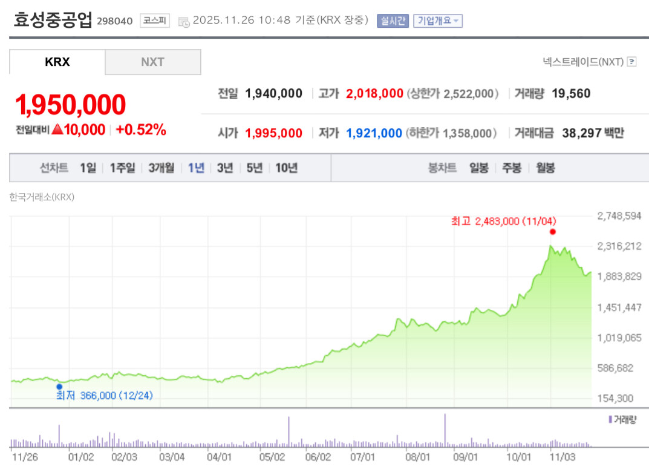Click the previous close value 1,940,000

[273, 94]
